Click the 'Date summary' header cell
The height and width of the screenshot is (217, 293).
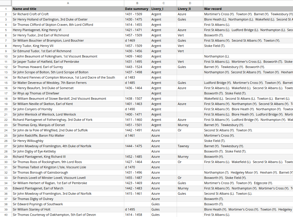137,9
